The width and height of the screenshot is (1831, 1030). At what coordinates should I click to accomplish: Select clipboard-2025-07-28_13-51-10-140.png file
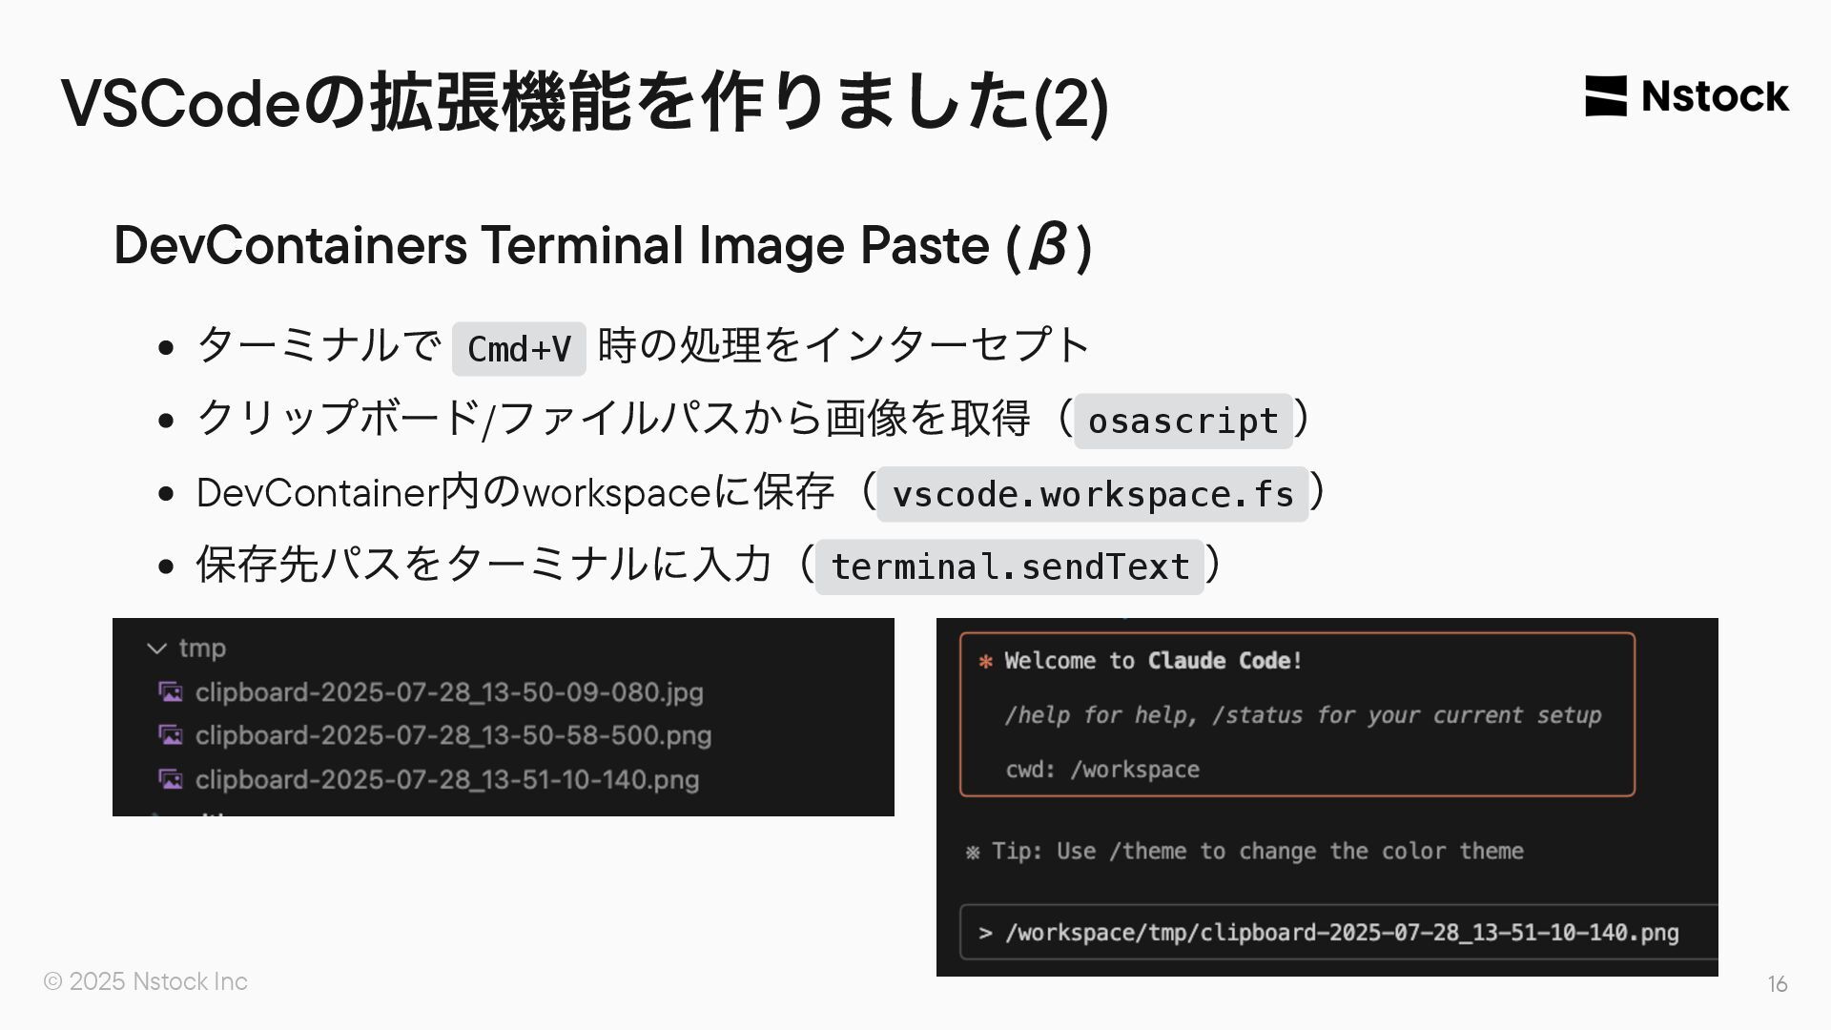click(x=447, y=780)
